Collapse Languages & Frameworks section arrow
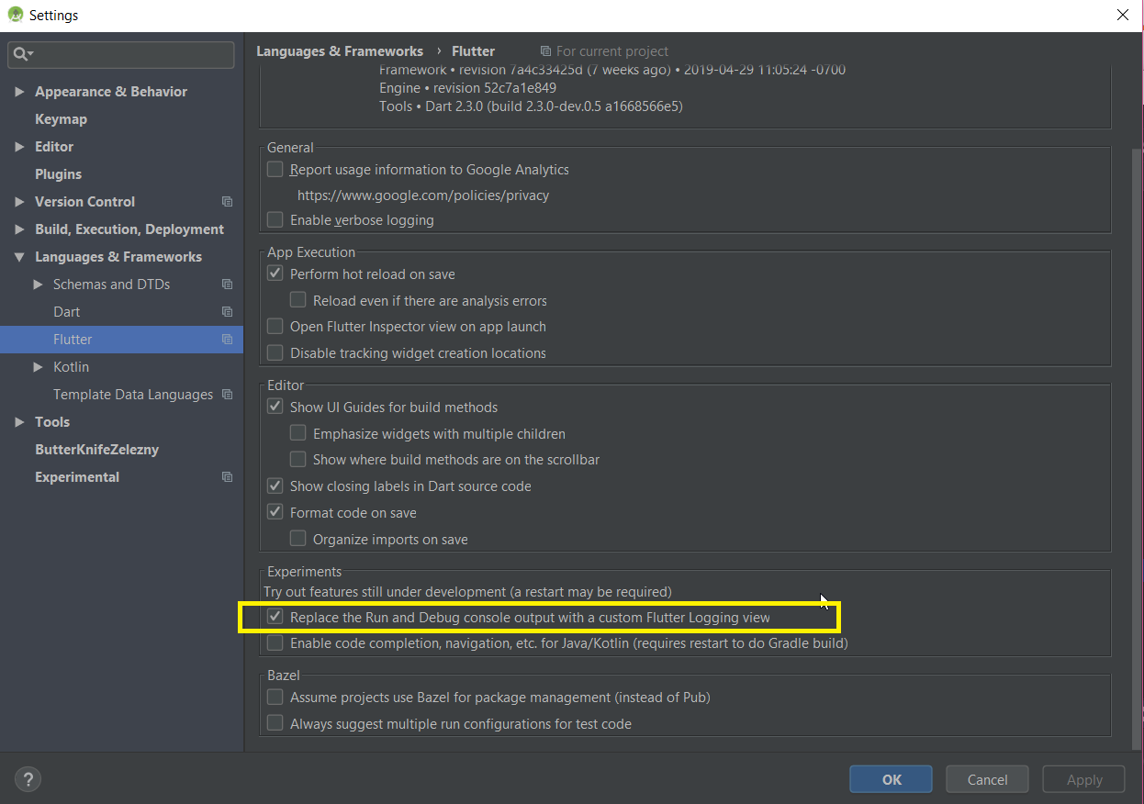 [x=19, y=257]
